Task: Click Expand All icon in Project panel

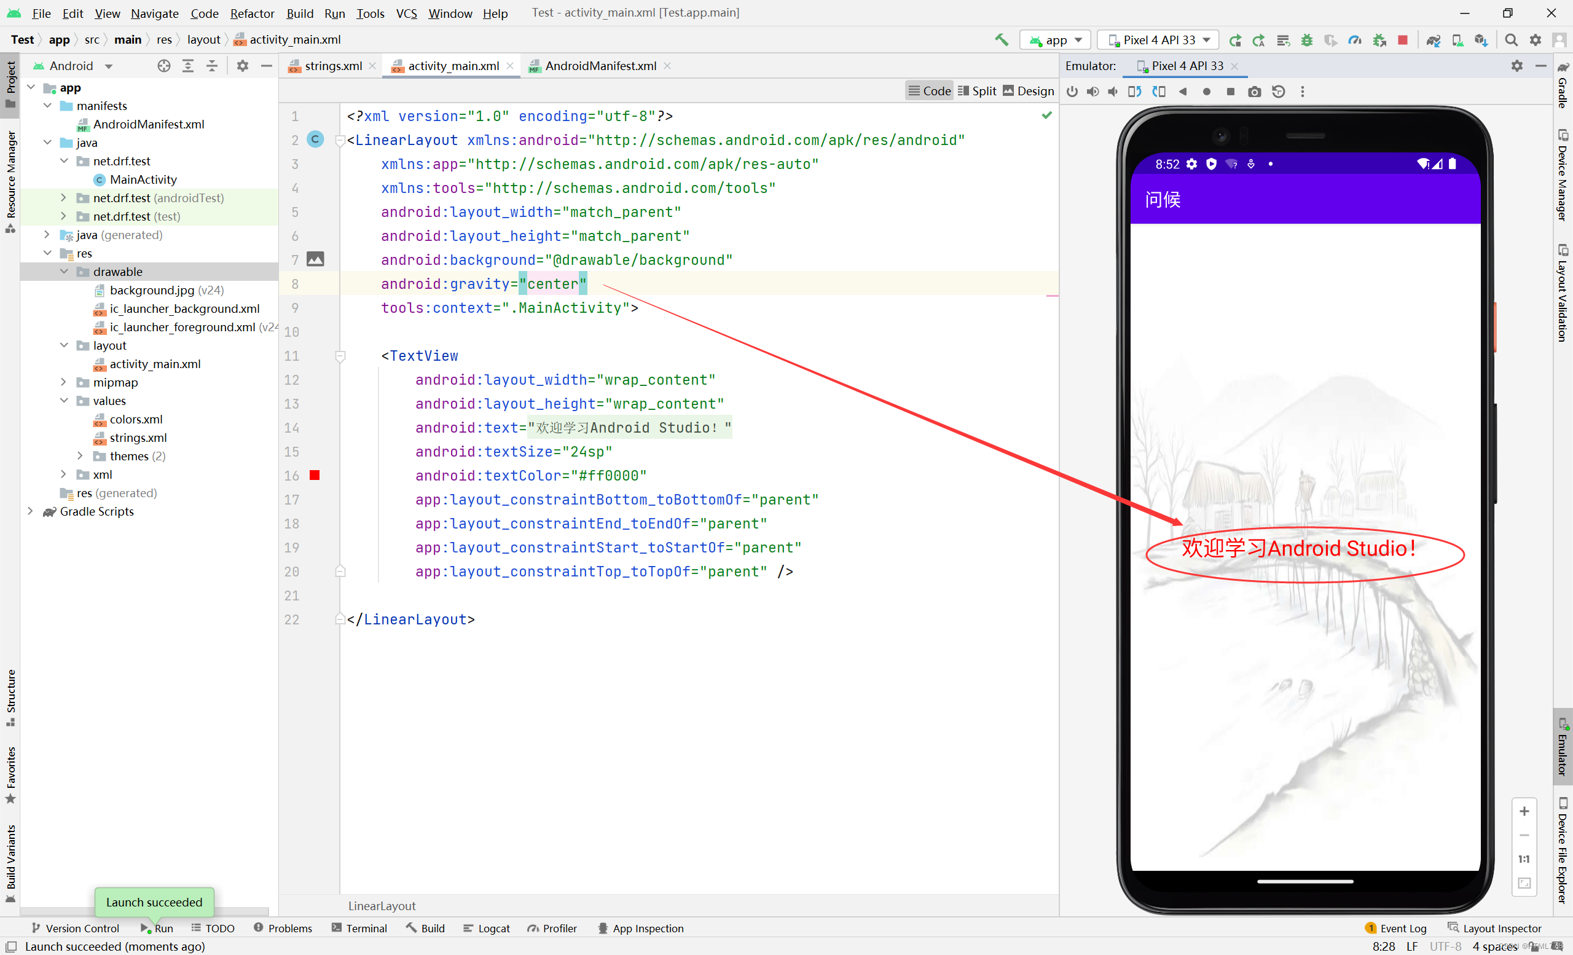Action: [187, 66]
